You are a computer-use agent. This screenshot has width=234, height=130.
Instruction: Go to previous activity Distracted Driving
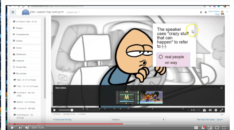pyautogui.click(x=62, y=119)
